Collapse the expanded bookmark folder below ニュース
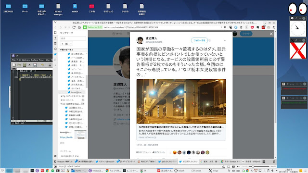308x173 pixels. click(61, 104)
